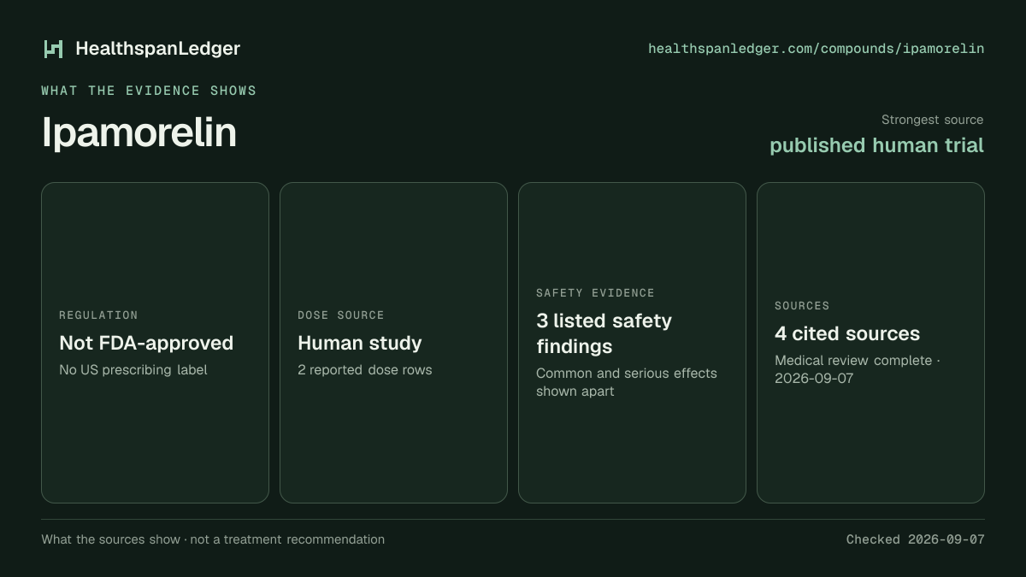Select '4 cited sources' heading

coord(847,333)
